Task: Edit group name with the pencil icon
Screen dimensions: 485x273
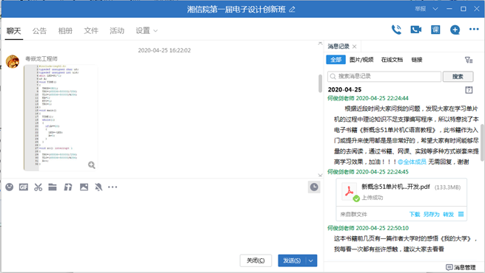Action: pos(292,10)
